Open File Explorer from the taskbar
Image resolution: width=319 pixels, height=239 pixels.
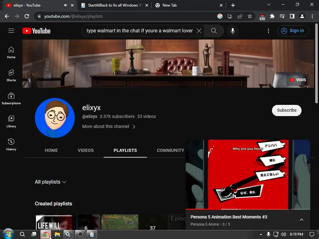point(57,234)
